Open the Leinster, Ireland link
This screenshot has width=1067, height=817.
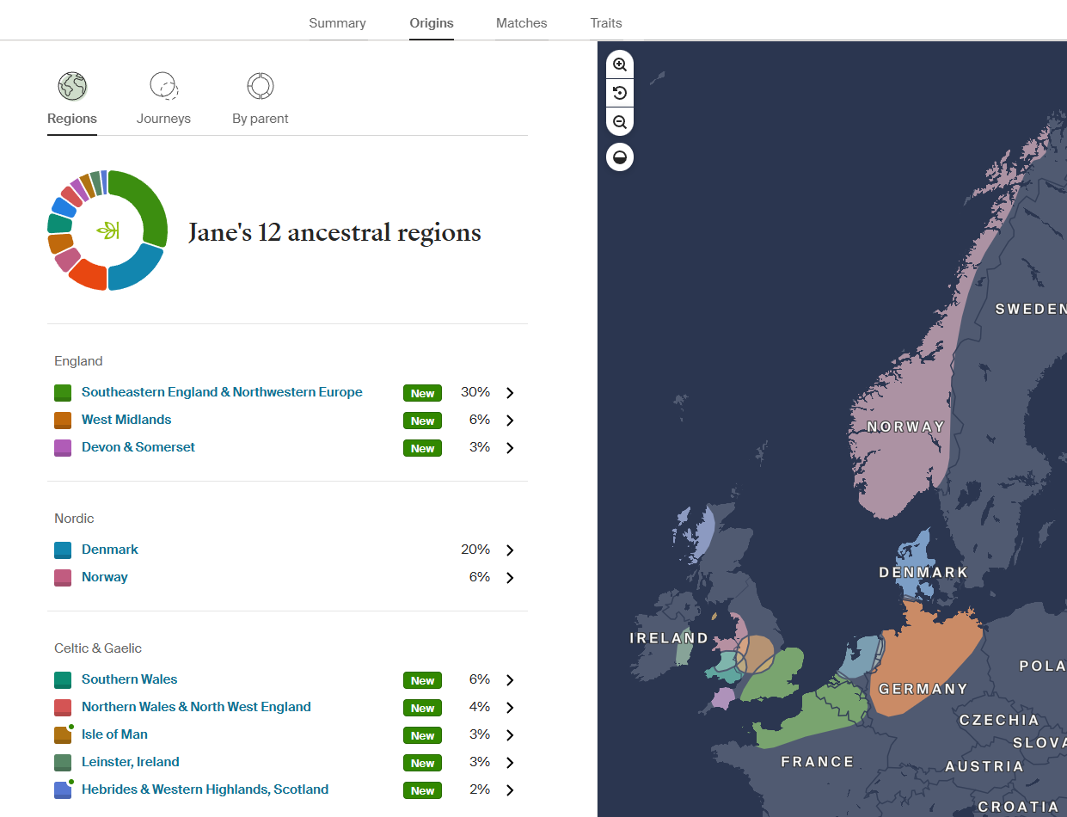(x=131, y=762)
